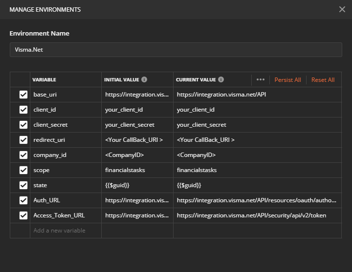Toggle the company_id variable checkbox
The height and width of the screenshot is (272, 352).
coord(23,155)
